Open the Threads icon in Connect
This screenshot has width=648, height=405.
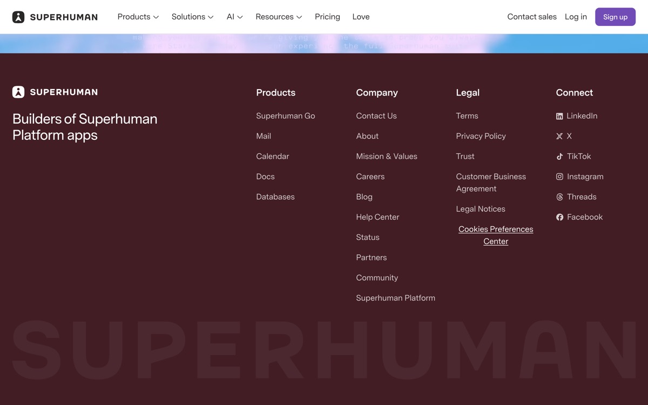click(x=559, y=197)
